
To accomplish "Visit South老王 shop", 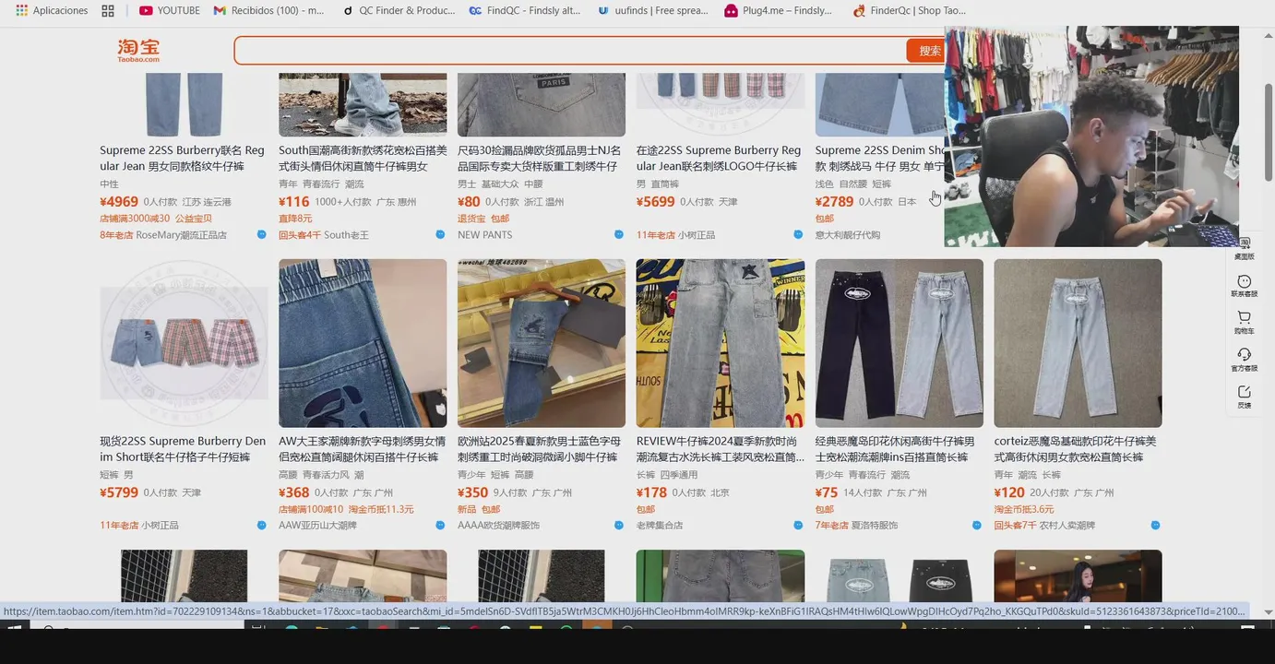I will tap(346, 235).
